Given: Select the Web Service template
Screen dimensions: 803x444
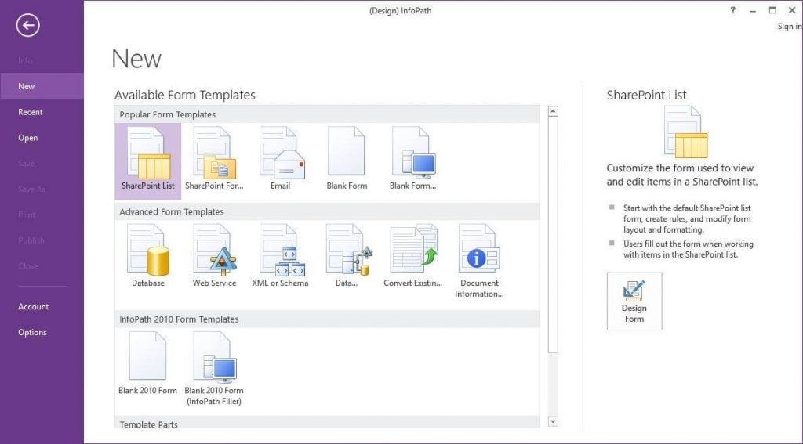Looking at the screenshot, I should [214, 256].
